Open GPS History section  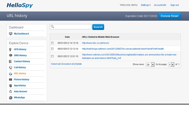(x=20, y=49)
